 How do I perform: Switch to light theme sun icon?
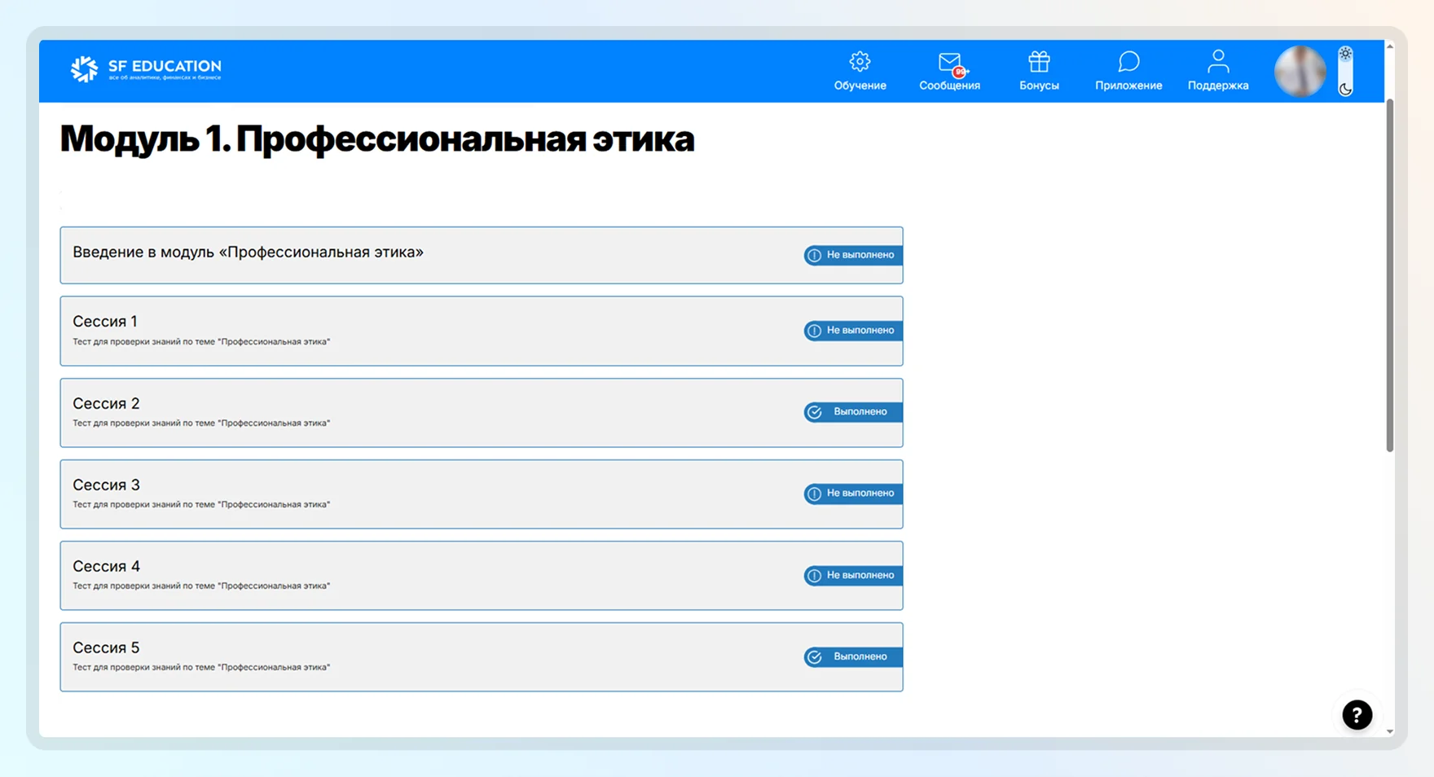click(x=1346, y=54)
